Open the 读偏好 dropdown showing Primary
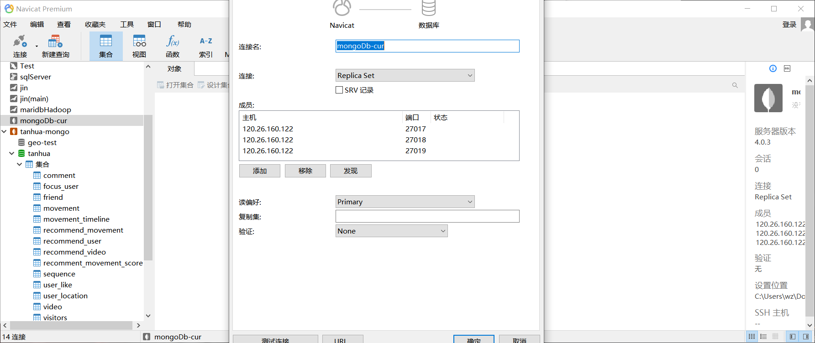The width and height of the screenshot is (815, 343). click(x=405, y=202)
